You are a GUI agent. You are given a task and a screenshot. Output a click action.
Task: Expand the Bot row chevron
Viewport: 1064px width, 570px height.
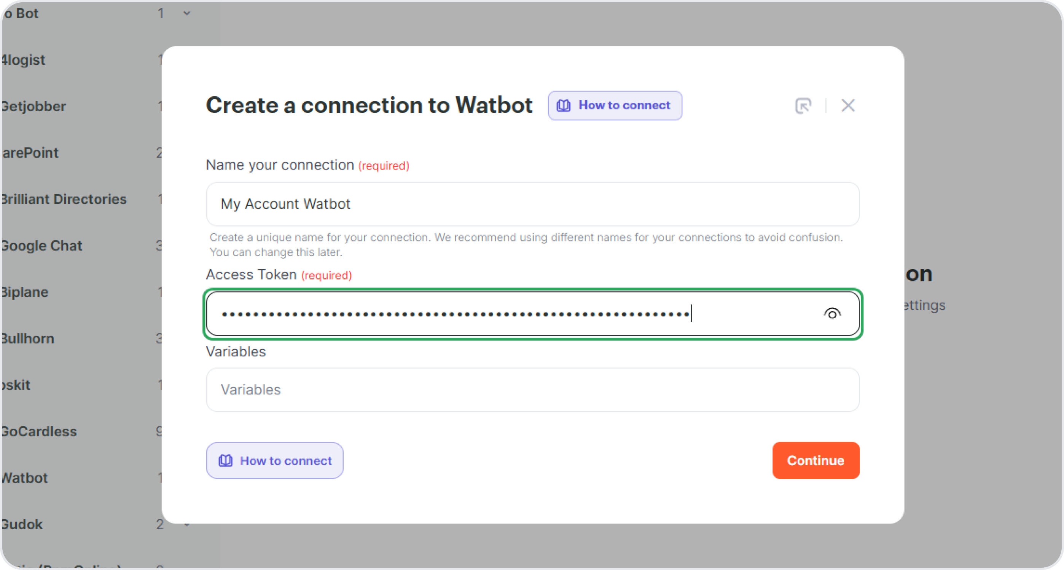187,13
